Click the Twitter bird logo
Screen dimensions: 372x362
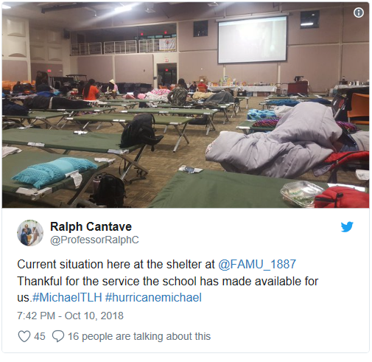(347, 226)
